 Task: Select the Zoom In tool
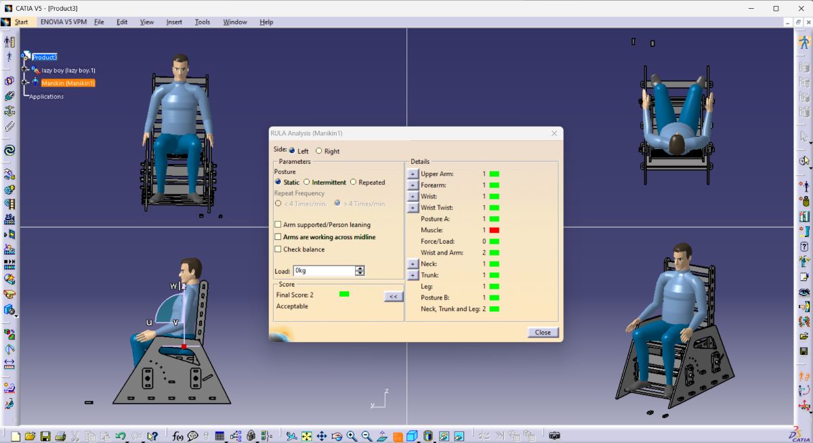pos(350,435)
